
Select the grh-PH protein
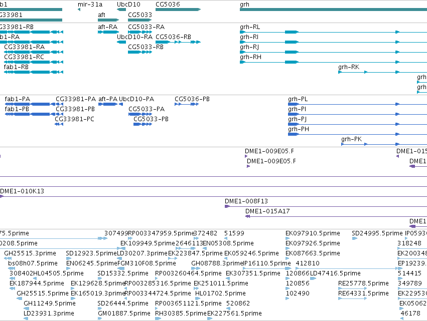click(358, 135)
